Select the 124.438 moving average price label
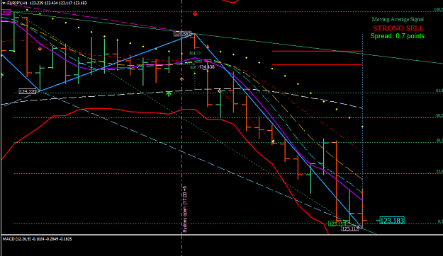 coord(207,67)
